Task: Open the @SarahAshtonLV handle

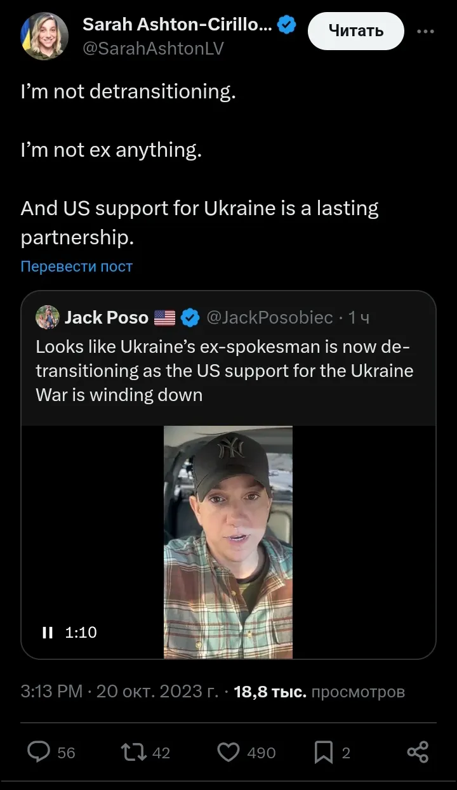Action: 153,49
